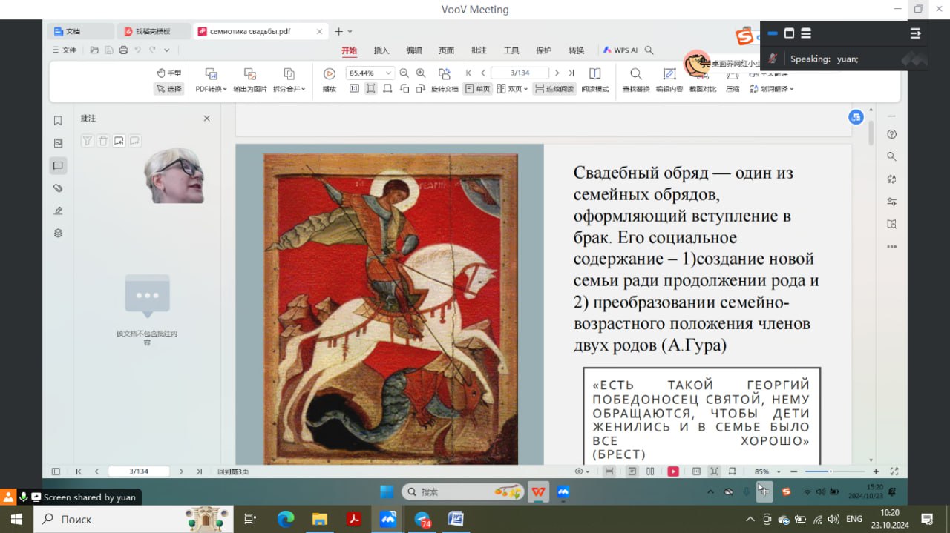Toggle fit page view icon

click(x=370, y=89)
